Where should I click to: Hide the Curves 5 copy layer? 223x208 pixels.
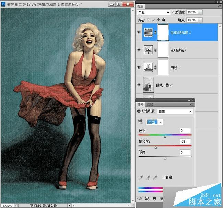(x=139, y=85)
